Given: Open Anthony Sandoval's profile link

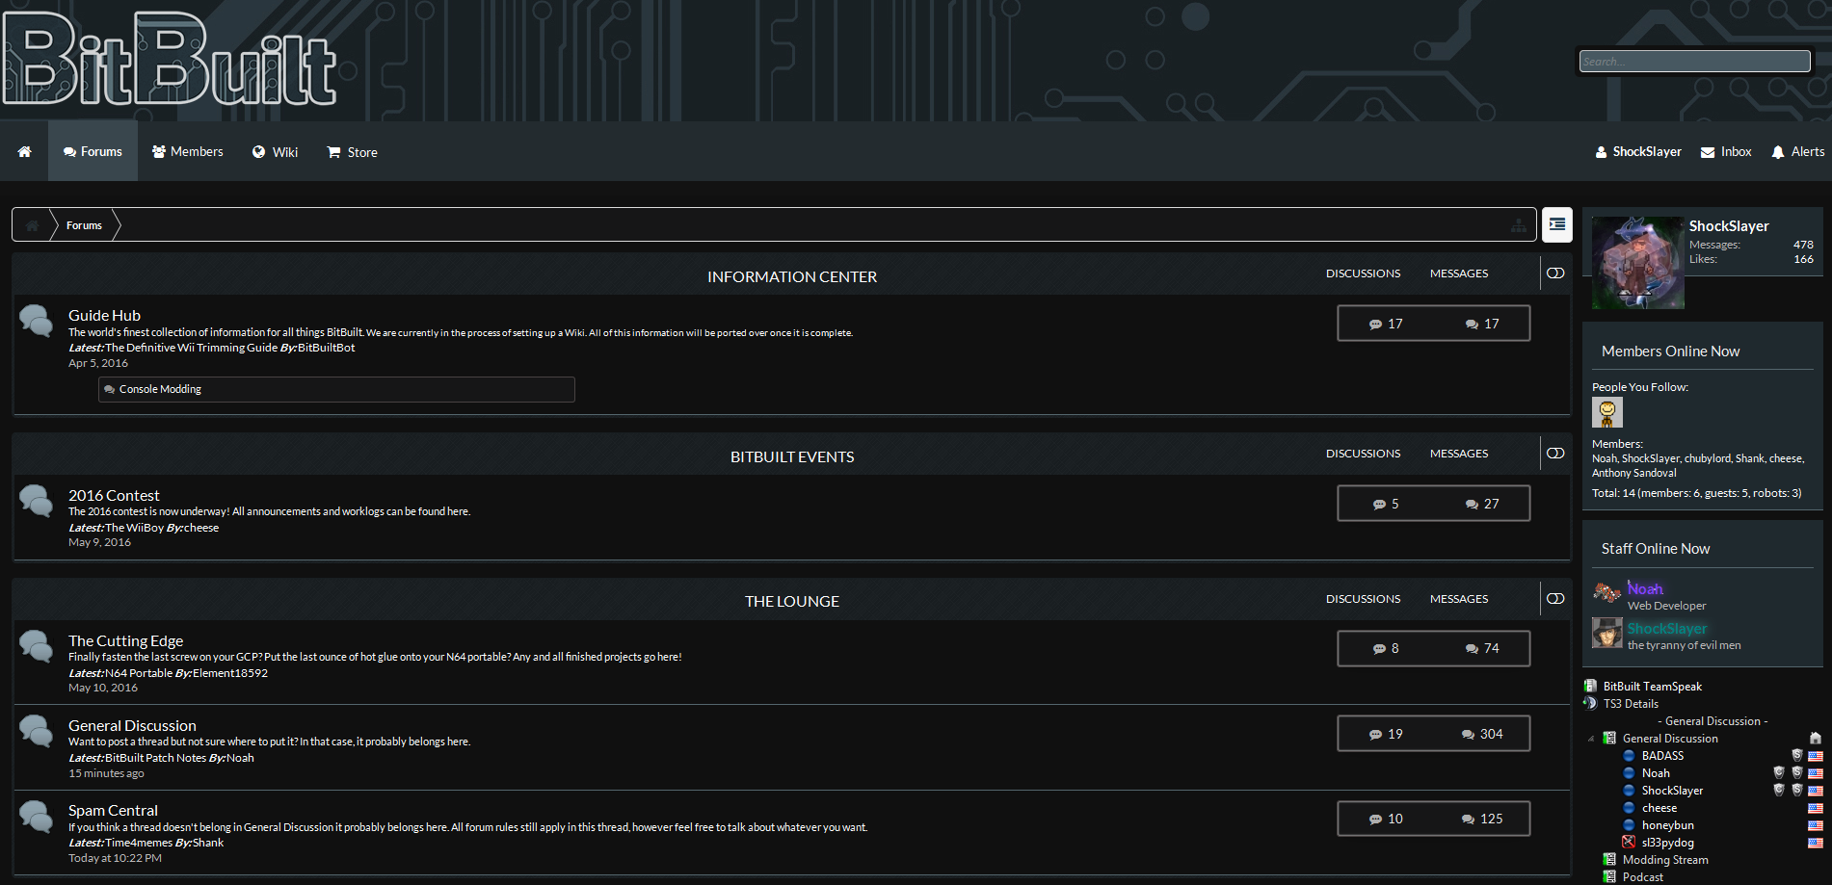Looking at the screenshot, I should [x=1634, y=473].
